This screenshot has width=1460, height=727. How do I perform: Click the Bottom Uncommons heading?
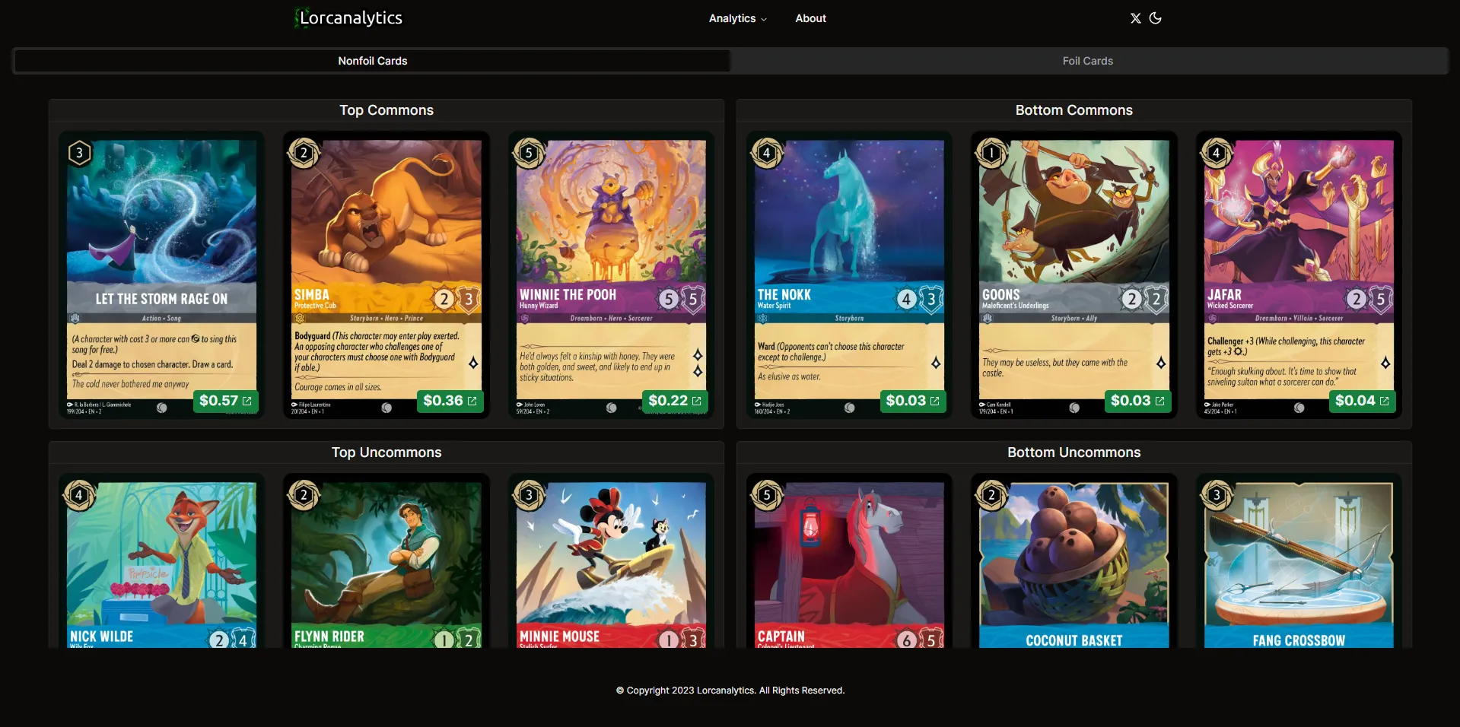[1074, 452]
